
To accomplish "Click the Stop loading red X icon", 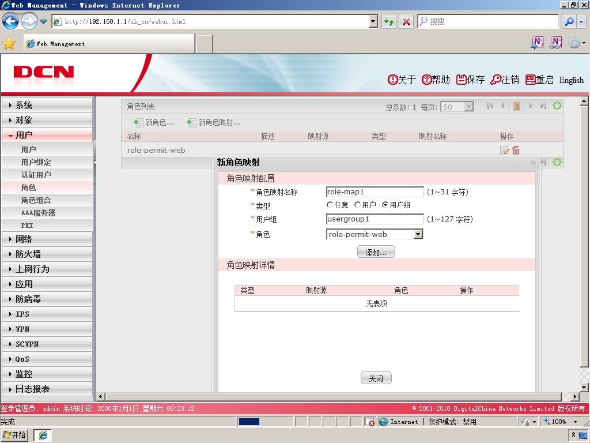I will (x=406, y=21).
